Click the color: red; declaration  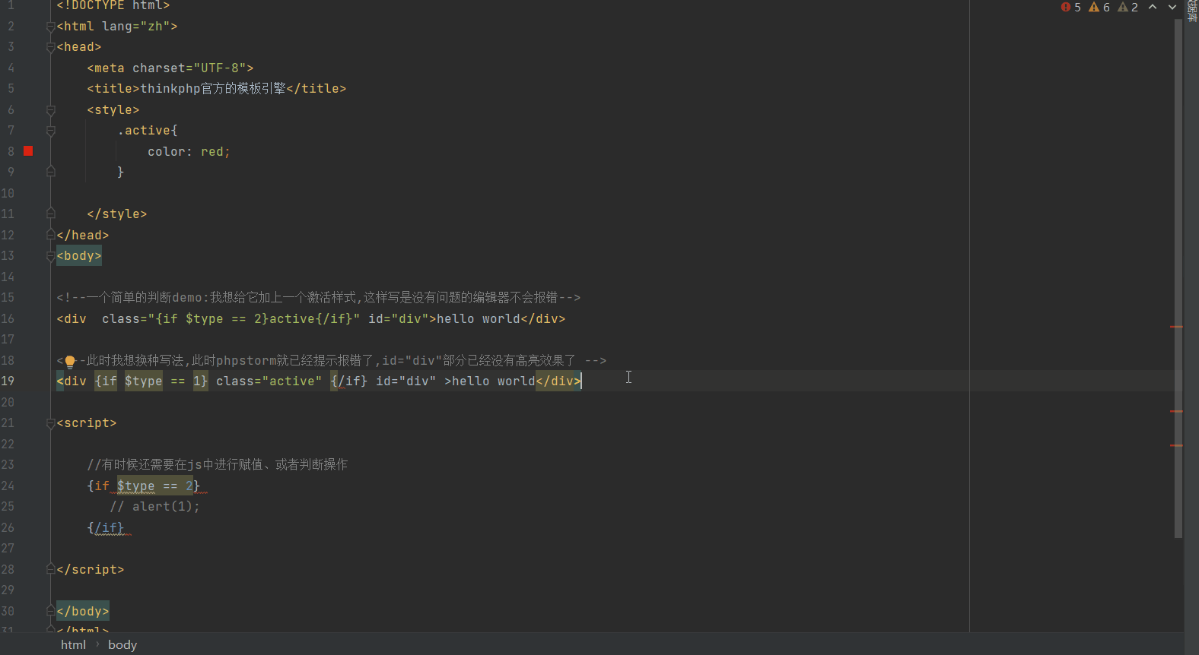(x=189, y=152)
